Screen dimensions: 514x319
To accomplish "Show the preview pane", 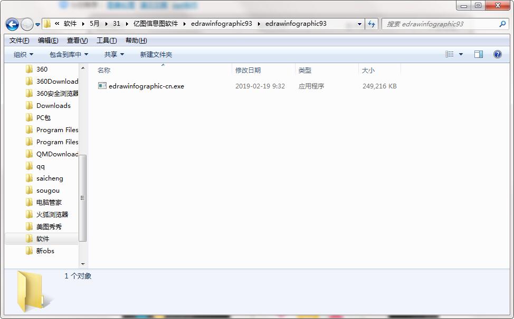I will click(x=479, y=54).
